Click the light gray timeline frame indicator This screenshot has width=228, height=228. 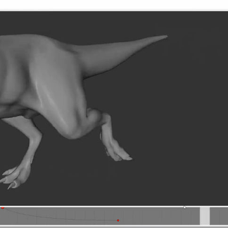tap(205, 216)
